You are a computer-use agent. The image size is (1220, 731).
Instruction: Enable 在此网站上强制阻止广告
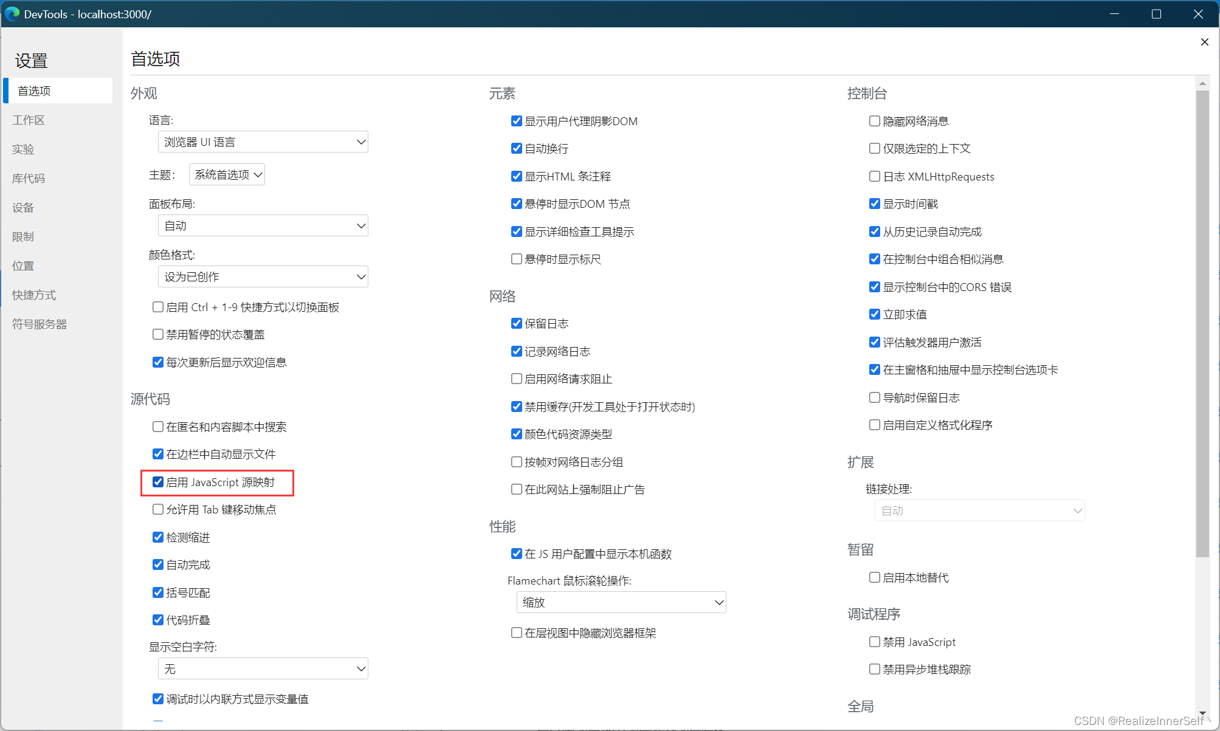(517, 489)
